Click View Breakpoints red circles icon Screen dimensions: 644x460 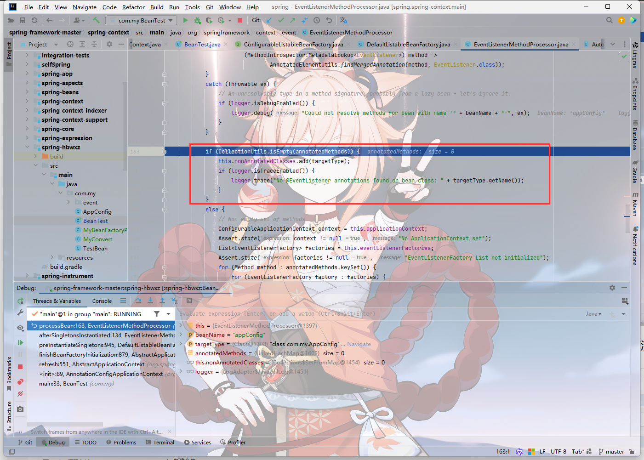point(20,381)
